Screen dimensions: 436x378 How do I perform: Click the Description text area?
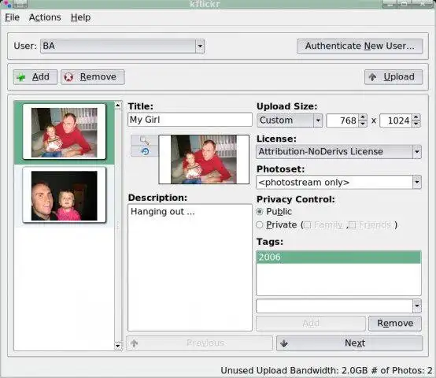[x=190, y=268]
